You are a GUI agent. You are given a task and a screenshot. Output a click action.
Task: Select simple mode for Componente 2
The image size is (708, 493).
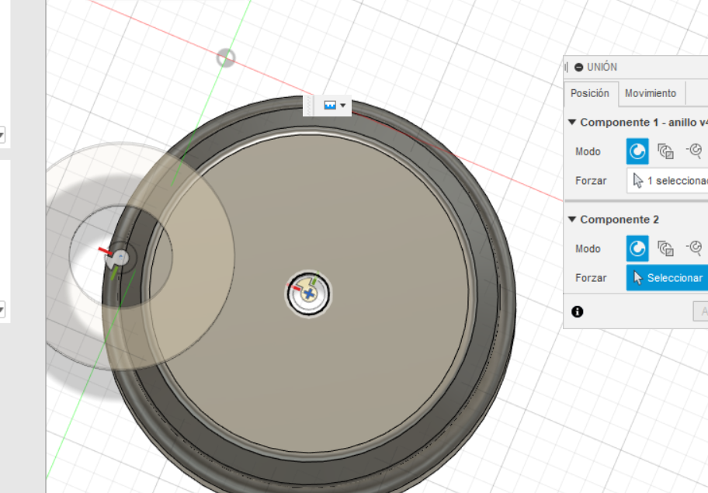(637, 248)
